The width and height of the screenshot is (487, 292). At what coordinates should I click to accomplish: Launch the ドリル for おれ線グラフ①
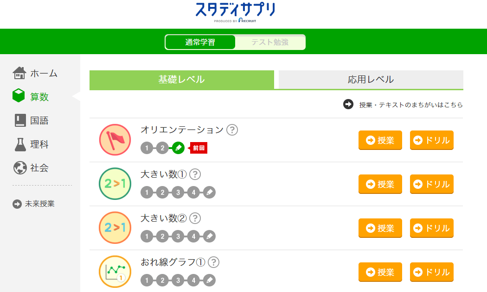click(431, 272)
